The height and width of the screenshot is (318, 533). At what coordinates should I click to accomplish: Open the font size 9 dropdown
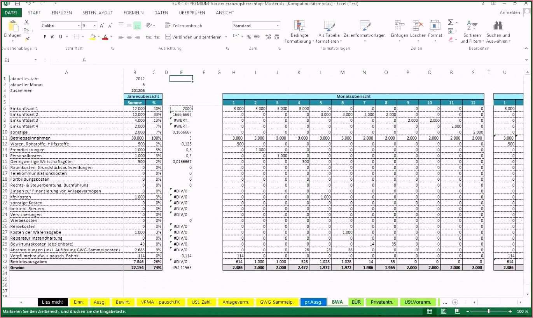(x=94, y=26)
